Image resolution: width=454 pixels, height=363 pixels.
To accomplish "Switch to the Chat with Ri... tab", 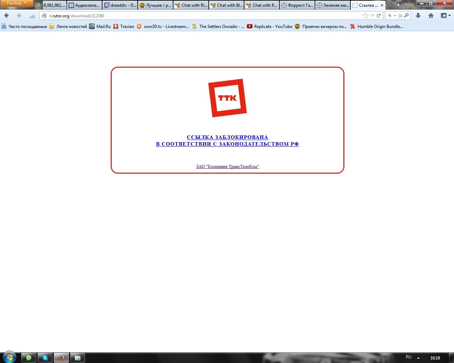I will coord(191,5).
